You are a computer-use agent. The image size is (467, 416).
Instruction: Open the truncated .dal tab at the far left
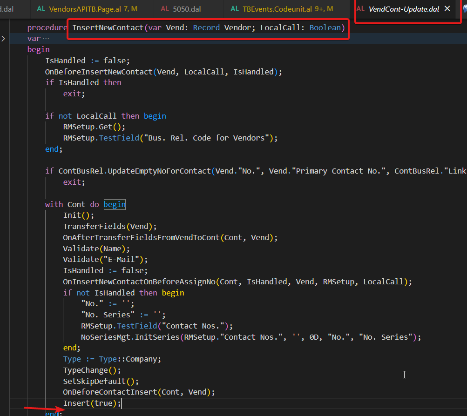pos(7,8)
